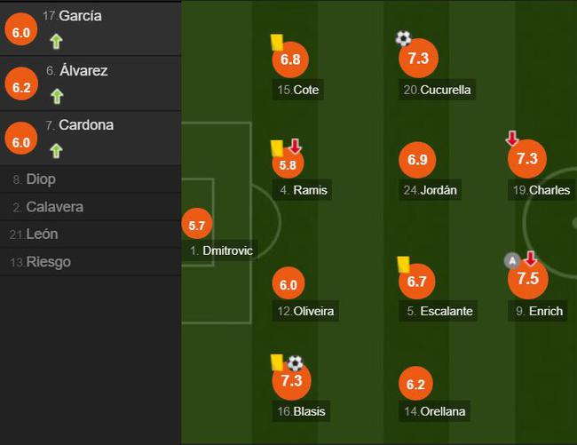Open Dmitrovic's 5.7 rating bubble
Screen dimensions: 577x445
pyautogui.click(x=197, y=224)
